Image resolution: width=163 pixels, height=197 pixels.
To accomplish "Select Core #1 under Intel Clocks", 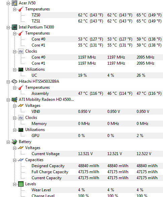I will pyautogui.click(x=97, y=63).
